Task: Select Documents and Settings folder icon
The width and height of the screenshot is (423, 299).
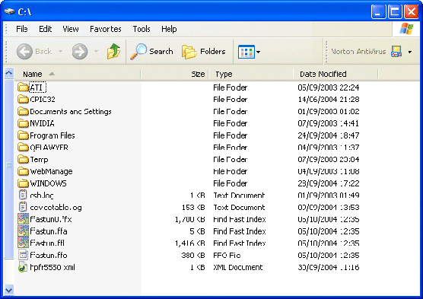Action: [23, 111]
